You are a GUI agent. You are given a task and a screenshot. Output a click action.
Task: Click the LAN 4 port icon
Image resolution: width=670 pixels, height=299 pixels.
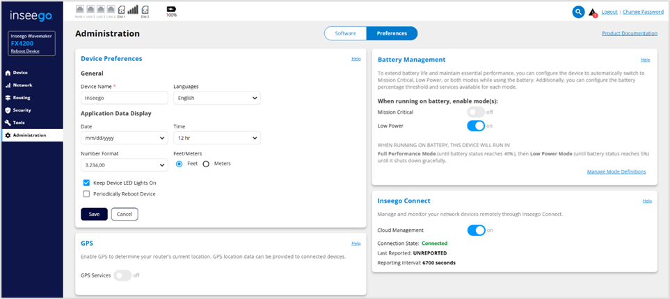[111, 10]
